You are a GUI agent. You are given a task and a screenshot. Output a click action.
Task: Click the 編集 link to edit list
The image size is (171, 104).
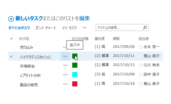click(x=85, y=18)
